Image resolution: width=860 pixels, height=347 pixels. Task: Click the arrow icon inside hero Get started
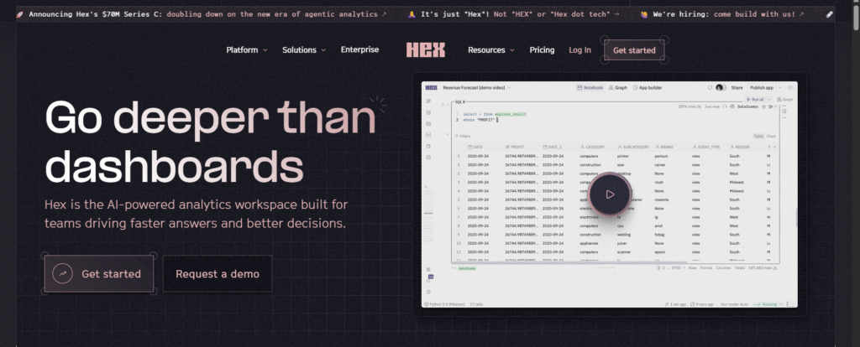point(62,273)
